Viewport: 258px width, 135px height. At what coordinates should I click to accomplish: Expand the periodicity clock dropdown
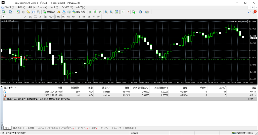click(x=143, y=12)
